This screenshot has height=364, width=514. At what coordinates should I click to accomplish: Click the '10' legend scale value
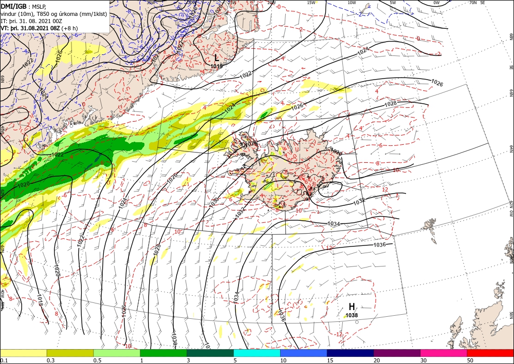[x=283, y=360]
